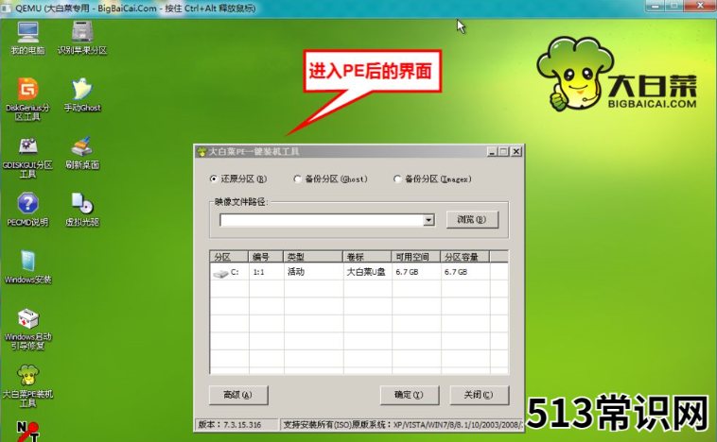The width and height of the screenshot is (717, 442).
Task: Select the 1:1 cell in partition list
Action: [259, 272]
